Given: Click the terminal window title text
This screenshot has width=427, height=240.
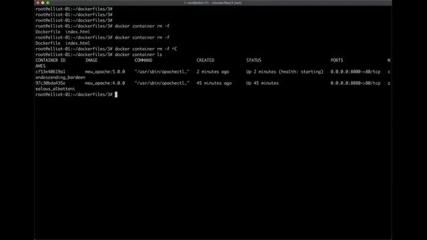Looking at the screenshot, I should click(213, 3).
